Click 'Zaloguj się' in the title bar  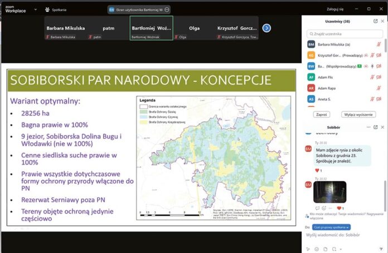pos(335,9)
